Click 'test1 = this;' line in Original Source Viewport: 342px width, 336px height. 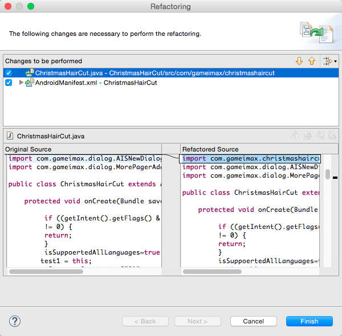[x=66, y=261]
